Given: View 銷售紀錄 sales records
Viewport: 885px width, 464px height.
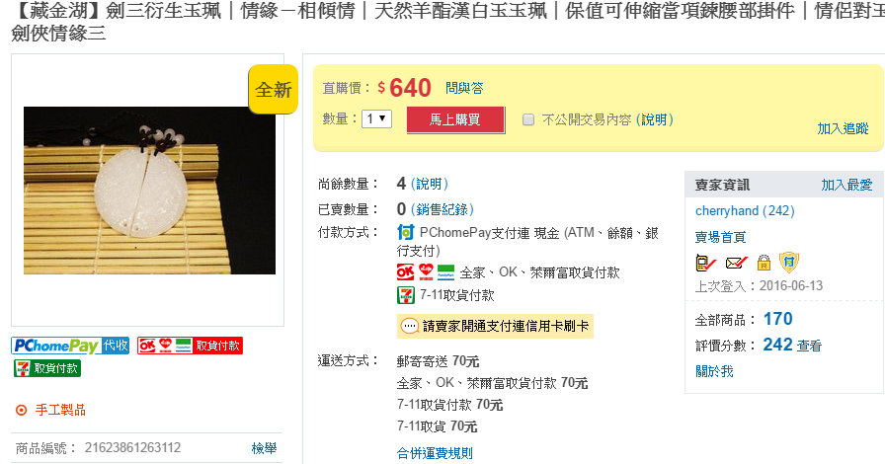Looking at the screenshot, I should click(442, 209).
